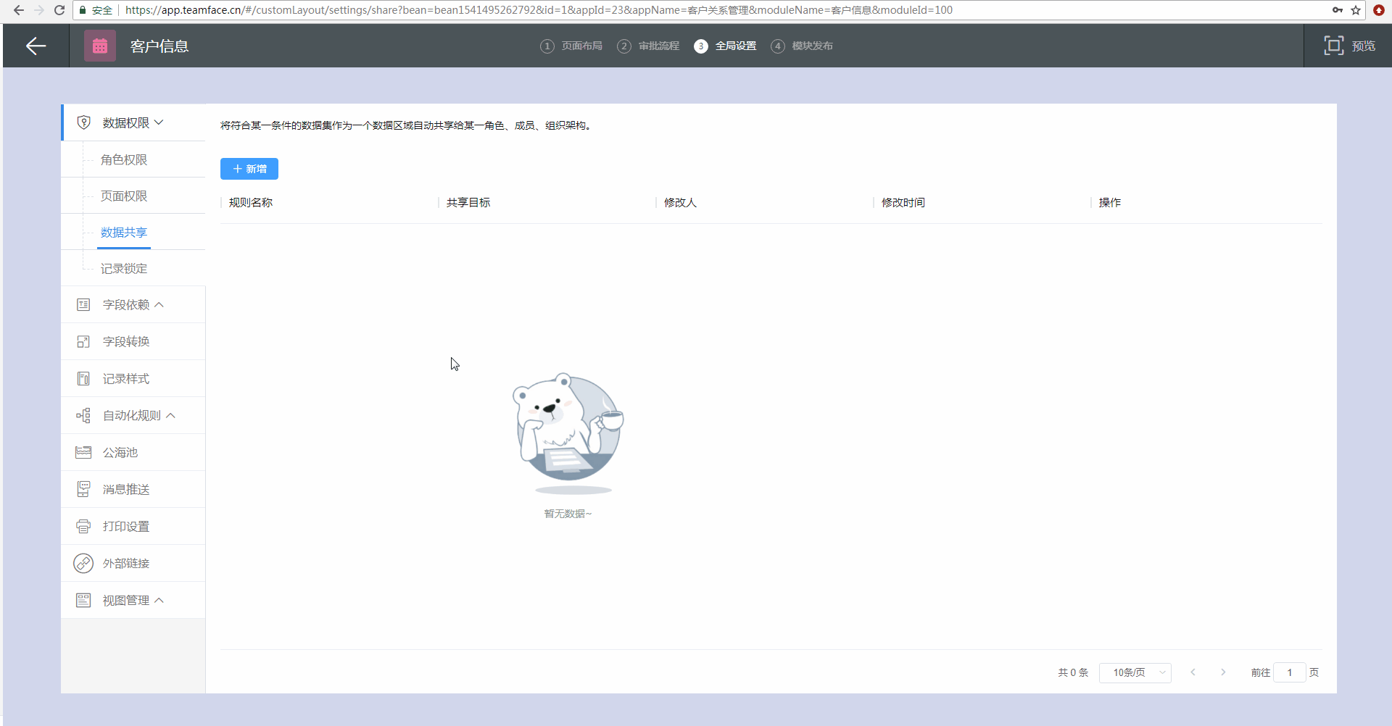The height and width of the screenshot is (726, 1392).
Task: Open the 10条/页 page size dropdown
Action: point(1135,672)
